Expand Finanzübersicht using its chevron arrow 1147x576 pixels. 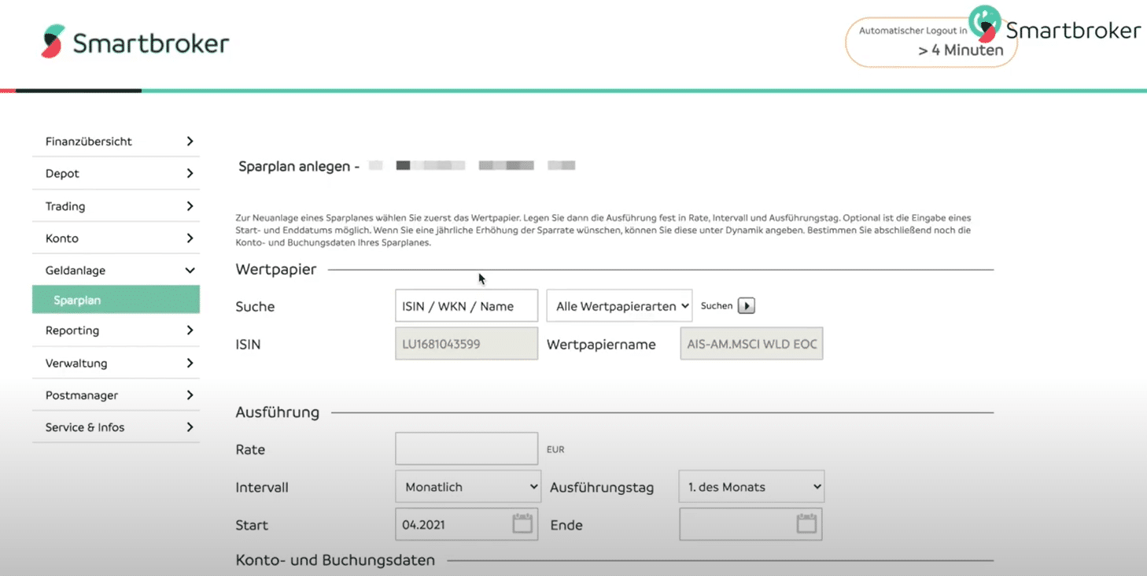click(x=190, y=142)
